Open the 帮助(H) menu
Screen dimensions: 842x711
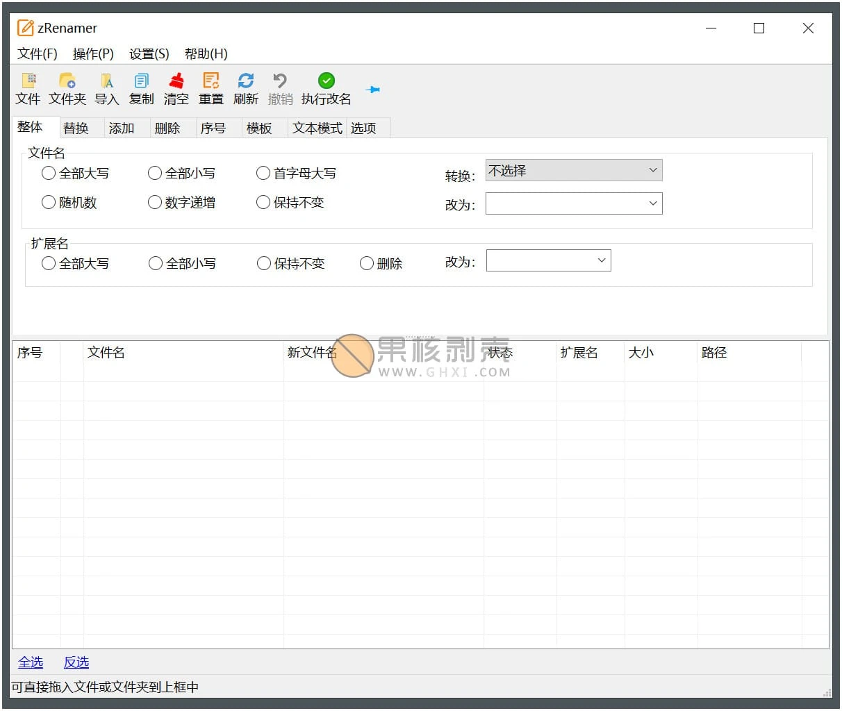click(x=206, y=53)
